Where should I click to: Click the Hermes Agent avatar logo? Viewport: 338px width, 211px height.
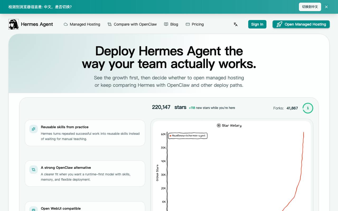click(x=13, y=24)
